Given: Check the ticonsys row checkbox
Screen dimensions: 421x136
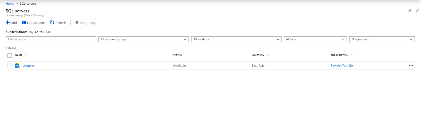Looking at the screenshot, I should [10, 65].
